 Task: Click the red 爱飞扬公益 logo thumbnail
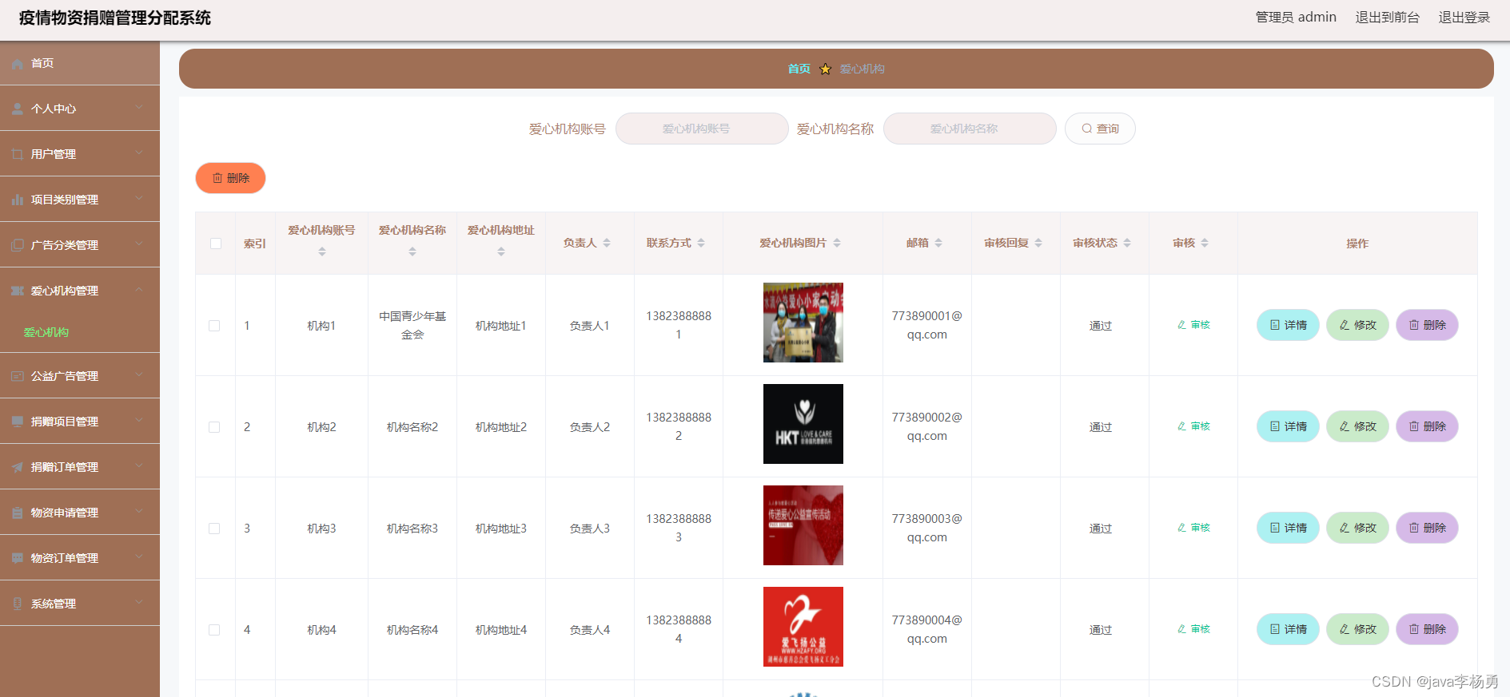point(803,627)
